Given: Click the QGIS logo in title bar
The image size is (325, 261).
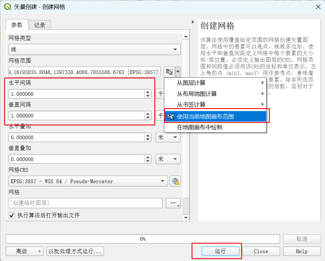Looking at the screenshot, I should tap(7, 7).
